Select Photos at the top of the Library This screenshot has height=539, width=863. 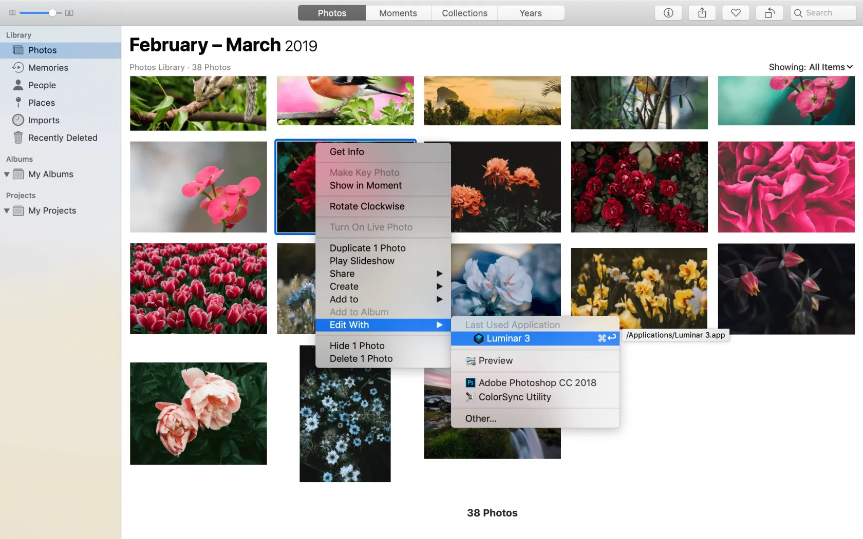(42, 50)
